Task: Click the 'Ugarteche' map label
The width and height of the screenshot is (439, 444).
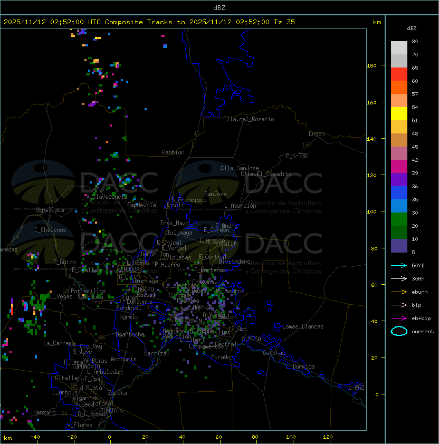Action: pyautogui.click(x=130, y=334)
